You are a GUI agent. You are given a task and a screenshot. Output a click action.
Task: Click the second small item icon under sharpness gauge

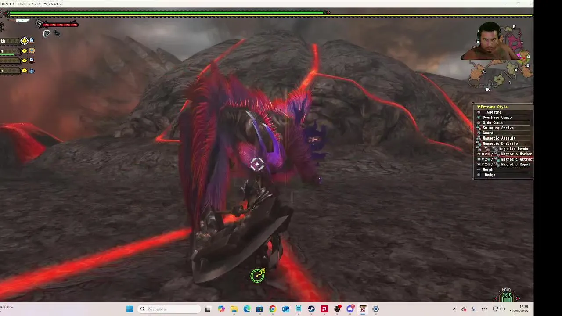(57, 33)
